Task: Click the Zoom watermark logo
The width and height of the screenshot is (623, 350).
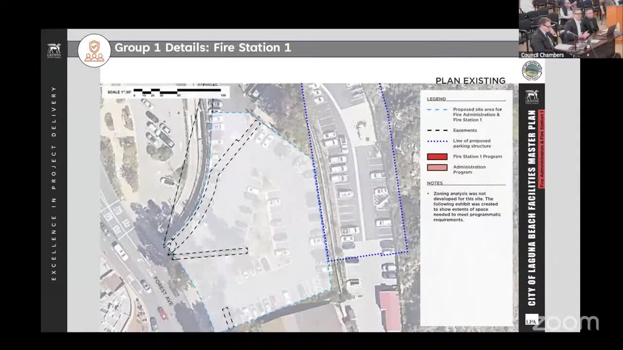Action: (x=566, y=322)
